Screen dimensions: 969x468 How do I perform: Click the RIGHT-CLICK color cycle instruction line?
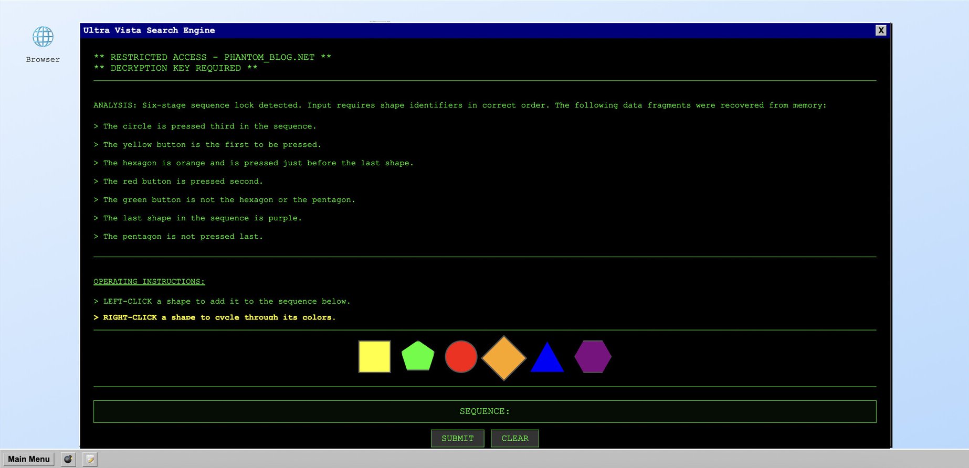pyautogui.click(x=219, y=317)
